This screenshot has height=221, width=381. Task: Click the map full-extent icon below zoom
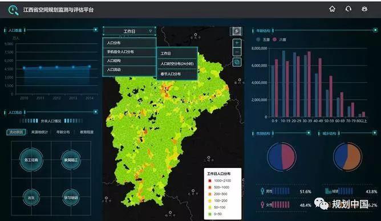coord(237,62)
